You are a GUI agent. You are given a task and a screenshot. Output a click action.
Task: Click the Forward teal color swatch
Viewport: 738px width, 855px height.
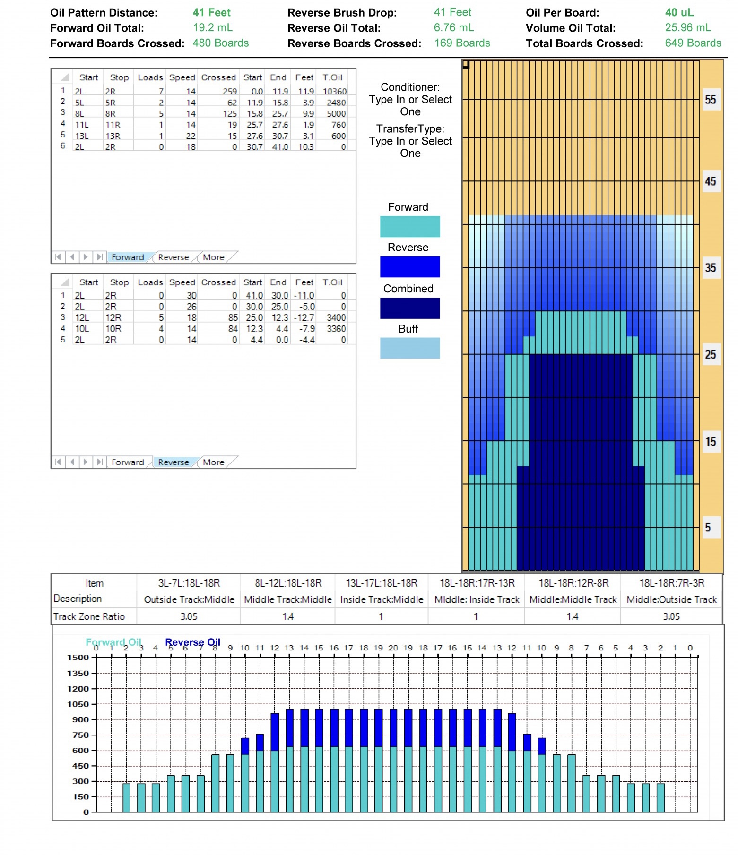(x=409, y=227)
